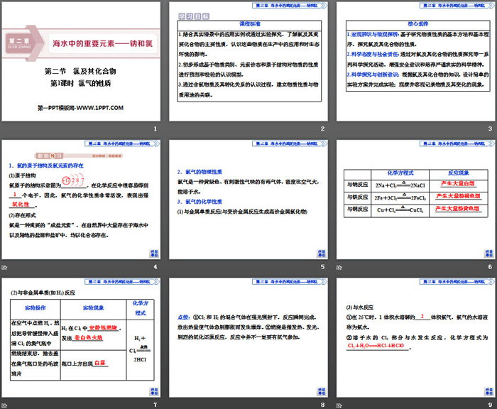Click the blue corner button on slide 9

pyautogui.click(x=488, y=391)
